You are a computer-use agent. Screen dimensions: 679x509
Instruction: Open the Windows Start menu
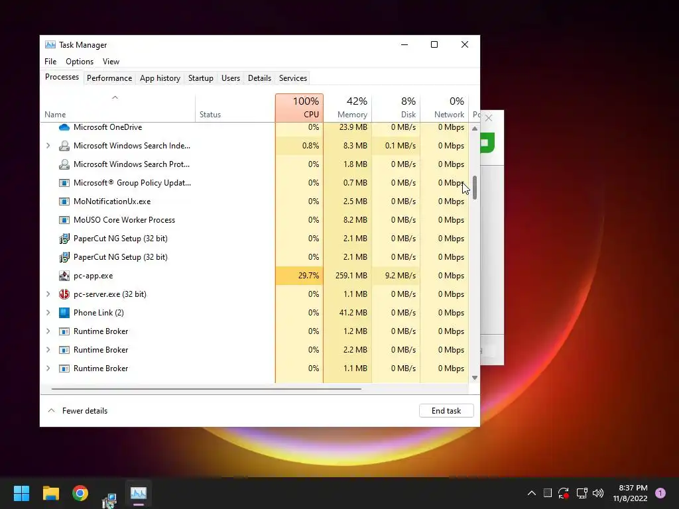click(x=21, y=493)
